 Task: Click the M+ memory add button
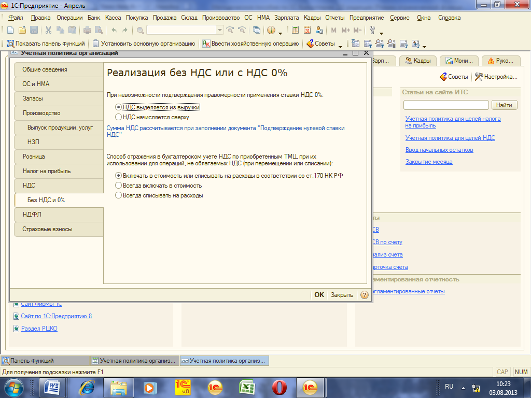(x=345, y=31)
